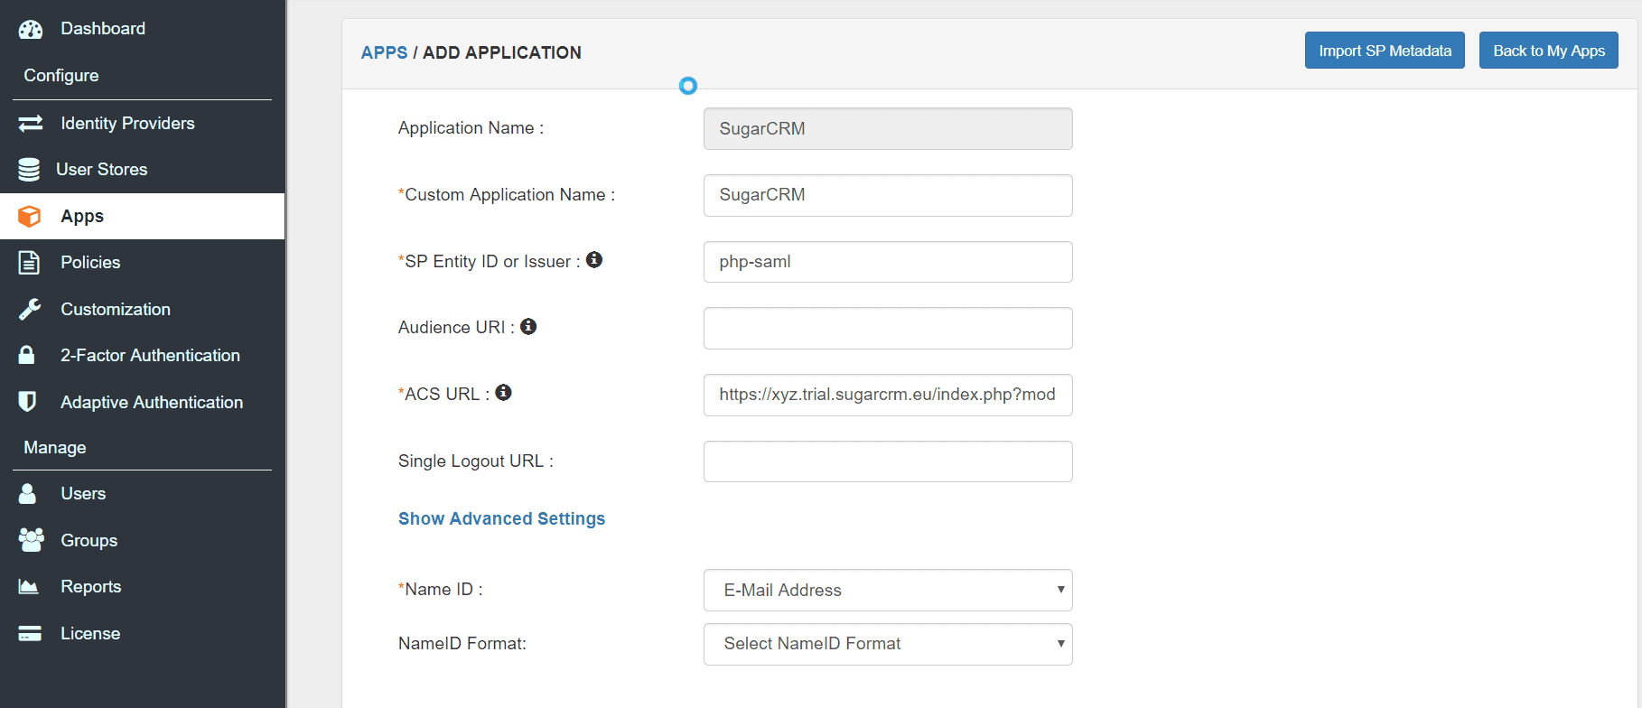This screenshot has height=708, width=1642.
Task: Click the Apps cube icon
Action: (30, 216)
